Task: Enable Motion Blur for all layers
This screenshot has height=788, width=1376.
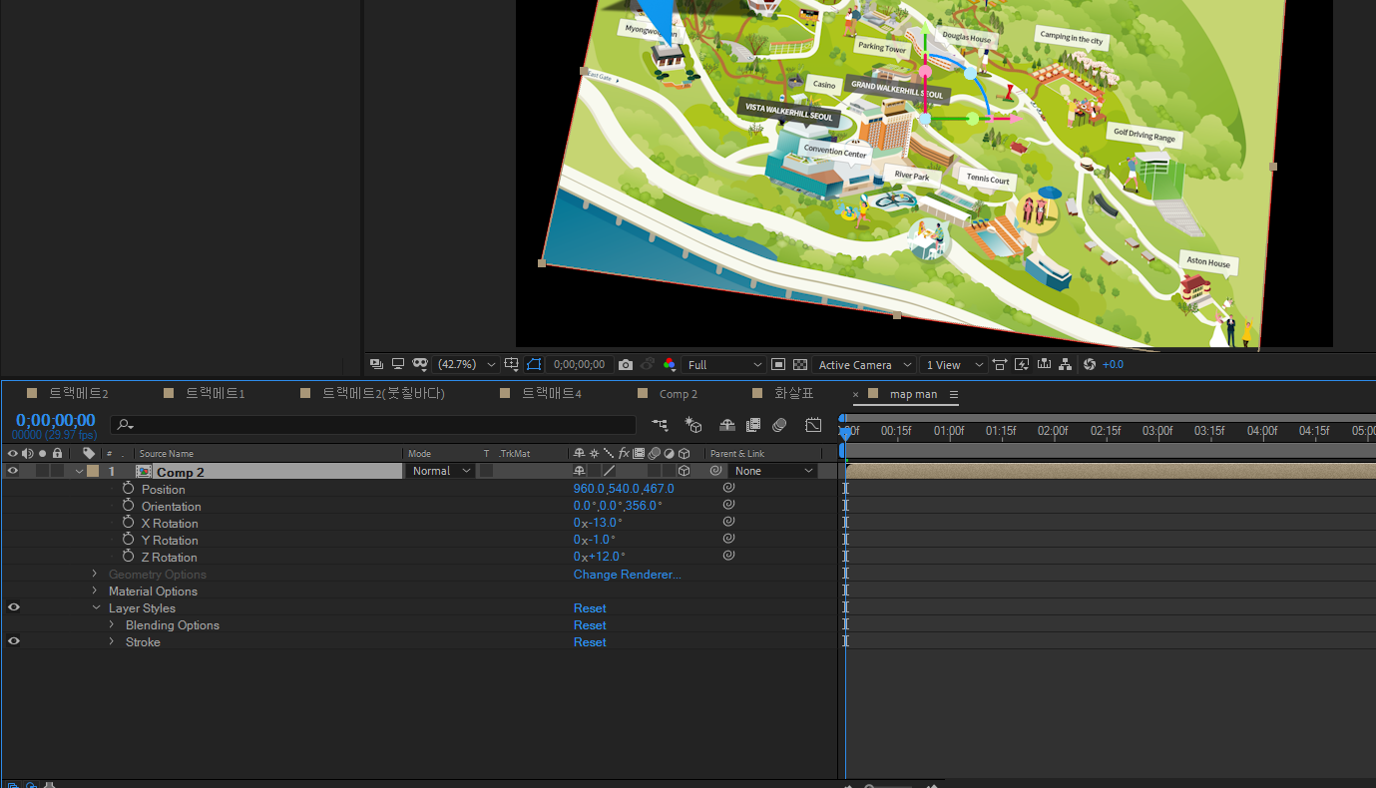Action: 779,425
